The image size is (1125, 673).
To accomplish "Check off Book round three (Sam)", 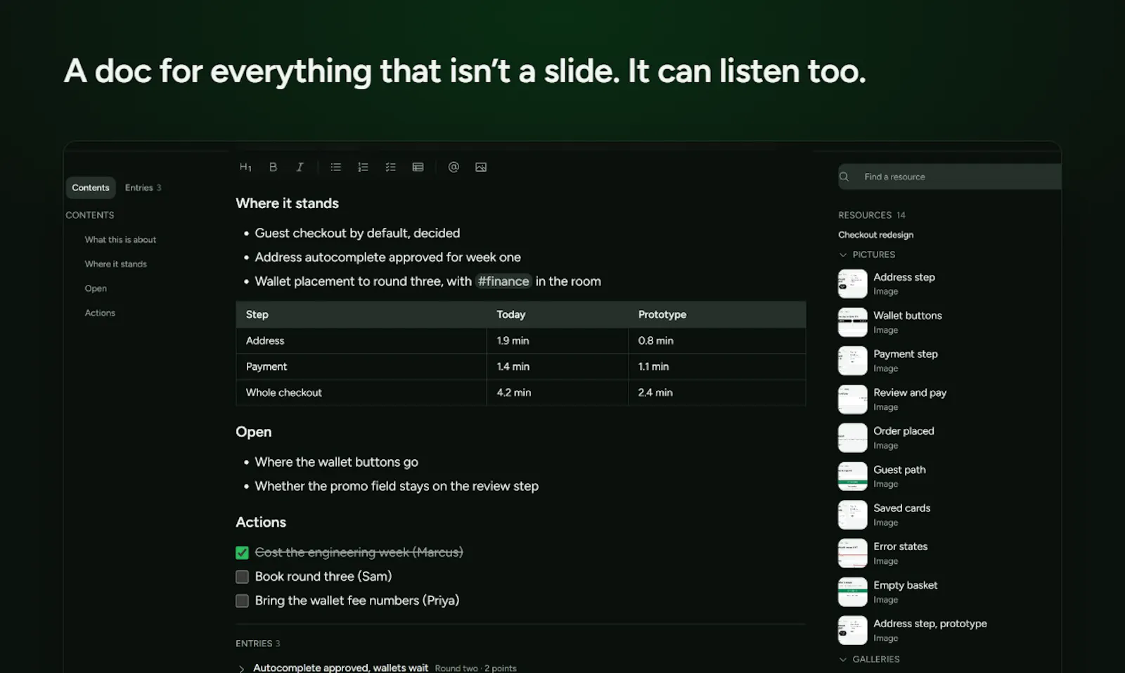I will click(x=242, y=577).
